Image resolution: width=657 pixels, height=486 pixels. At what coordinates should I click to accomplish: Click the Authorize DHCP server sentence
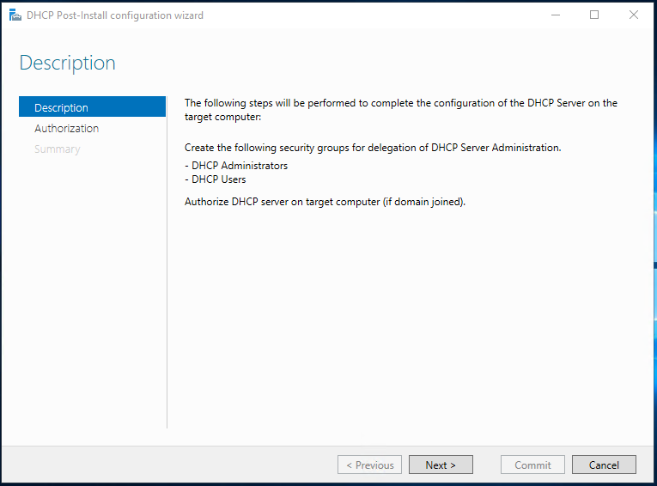tap(325, 202)
